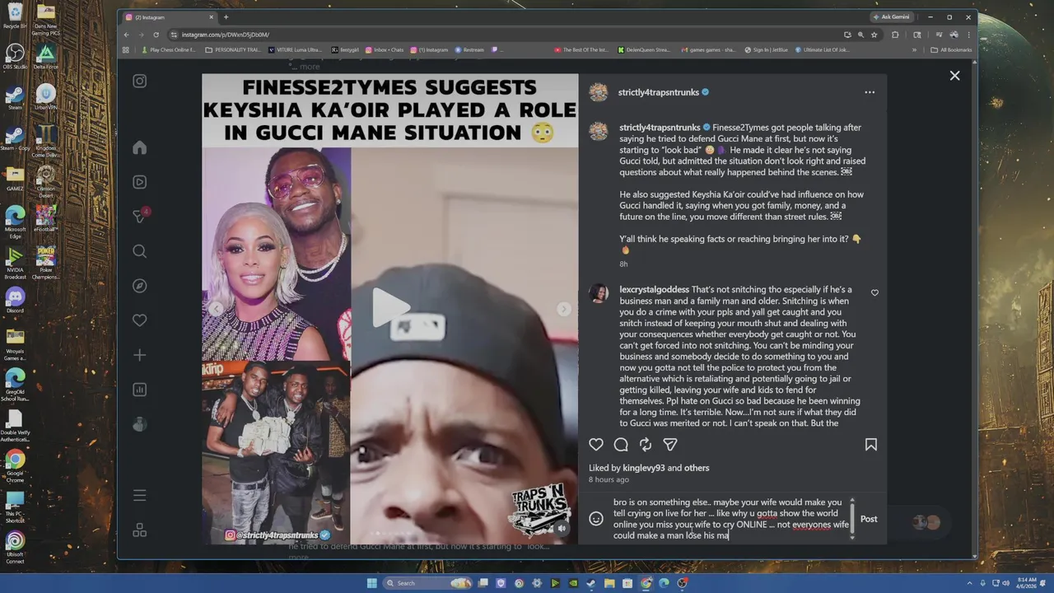
Task: Open Notifications heart in the sidebar
Action: point(140,320)
